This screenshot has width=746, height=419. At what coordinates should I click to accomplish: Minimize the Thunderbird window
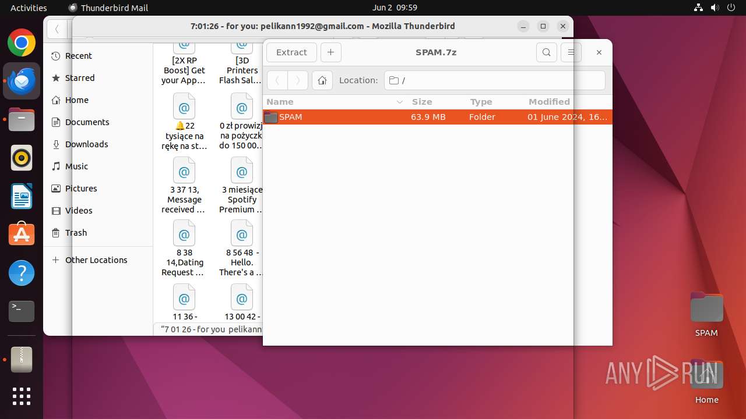523,26
